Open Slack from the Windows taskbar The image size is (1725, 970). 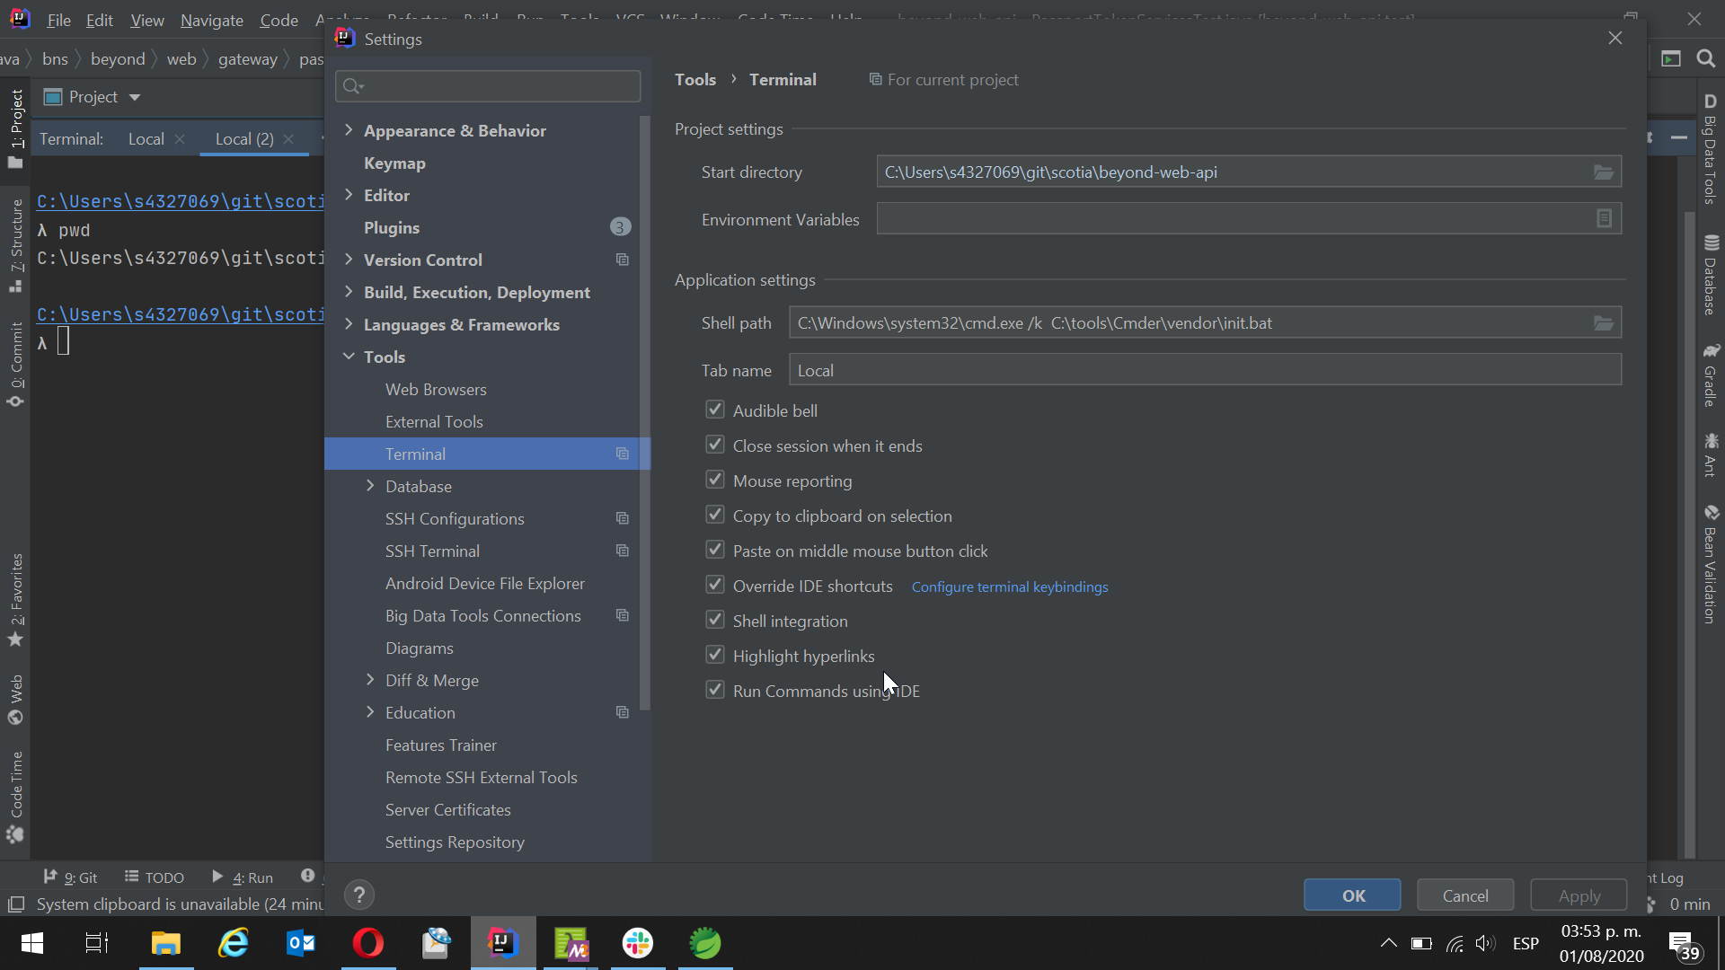tap(638, 943)
